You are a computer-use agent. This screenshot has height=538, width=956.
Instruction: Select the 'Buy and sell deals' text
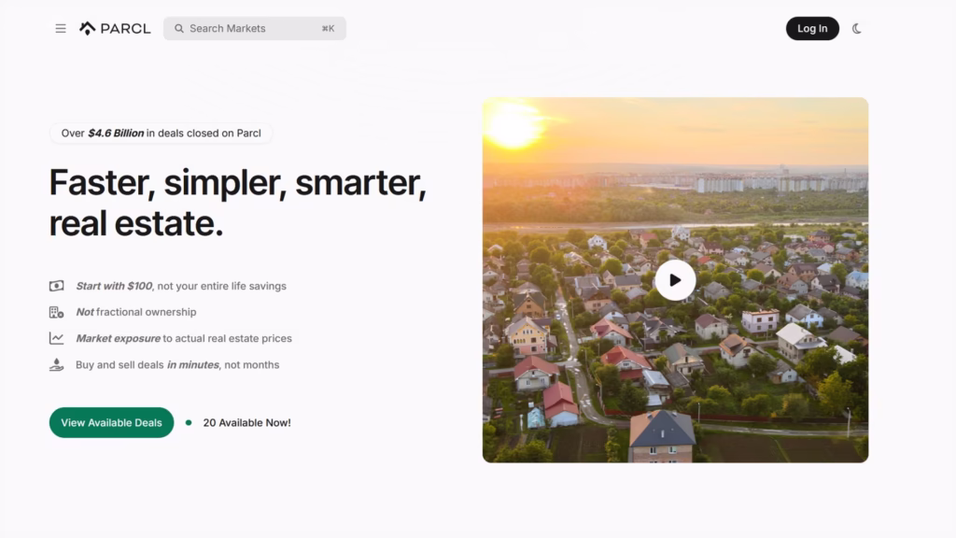point(177,365)
